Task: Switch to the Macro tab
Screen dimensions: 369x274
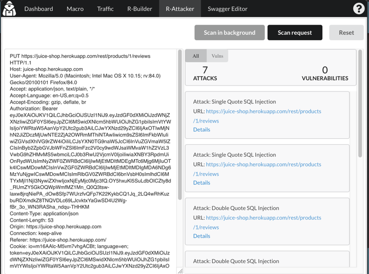Action: 75,9
